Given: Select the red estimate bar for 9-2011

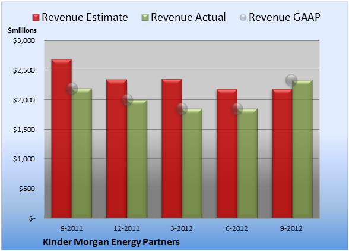Looking at the screenshot, I should 62,139.
